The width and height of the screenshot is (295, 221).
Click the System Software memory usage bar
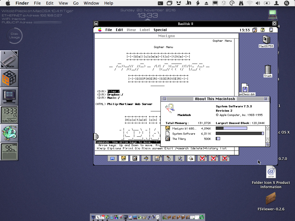click(x=240, y=134)
